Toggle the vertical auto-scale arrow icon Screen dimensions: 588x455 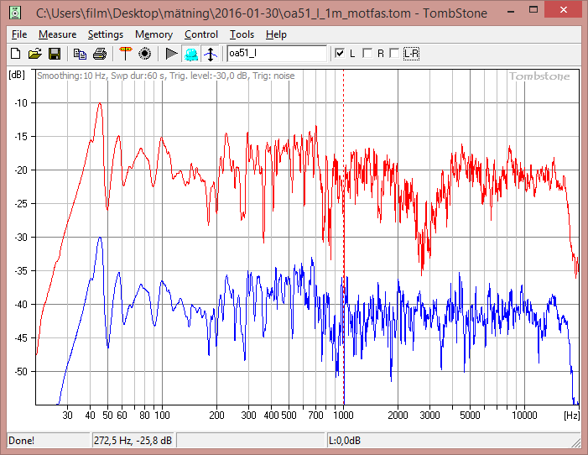coord(211,54)
